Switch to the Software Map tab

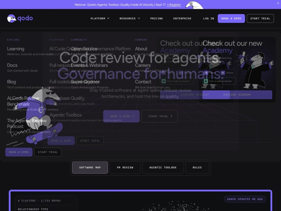click(x=90, y=167)
